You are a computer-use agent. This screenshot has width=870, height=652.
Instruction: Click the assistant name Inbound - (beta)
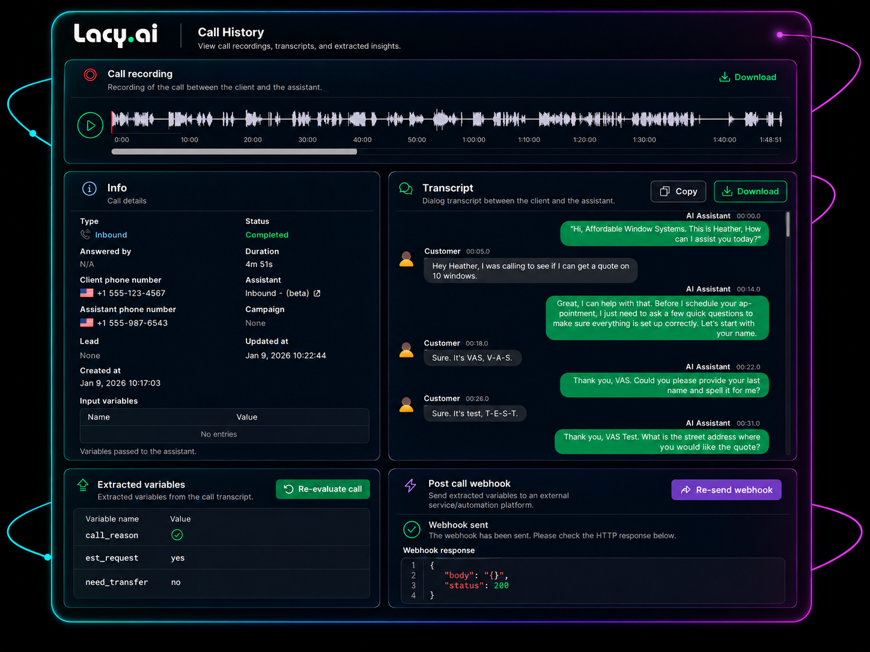pyautogui.click(x=277, y=293)
